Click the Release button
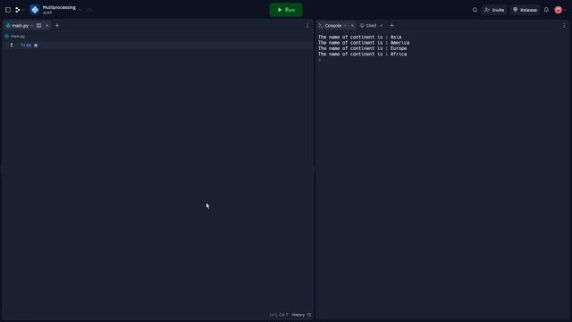The image size is (572, 322). (x=525, y=10)
